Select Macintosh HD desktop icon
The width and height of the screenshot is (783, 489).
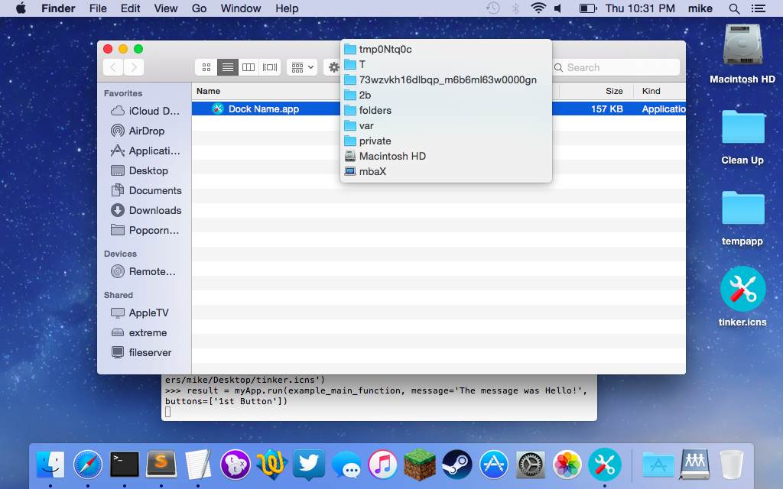click(742, 54)
